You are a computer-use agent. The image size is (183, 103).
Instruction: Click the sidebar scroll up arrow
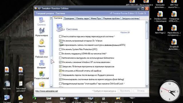pos(51,18)
